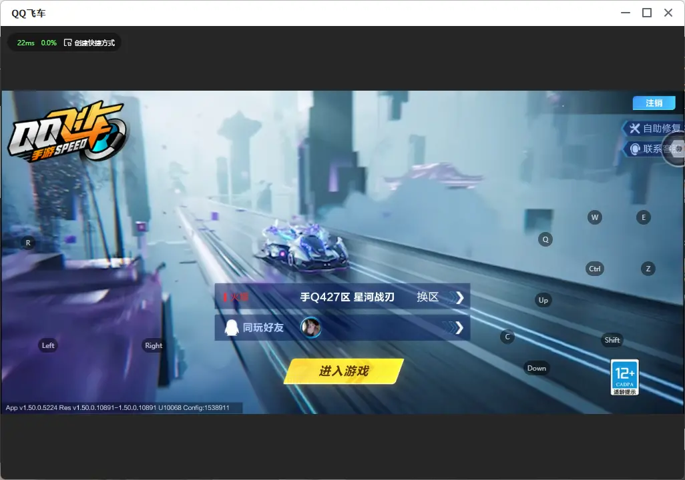Click the 0.0% packet loss indicator
The image size is (685, 480).
tap(49, 43)
